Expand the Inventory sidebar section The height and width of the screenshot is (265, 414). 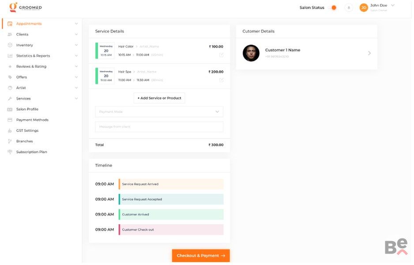(76, 45)
